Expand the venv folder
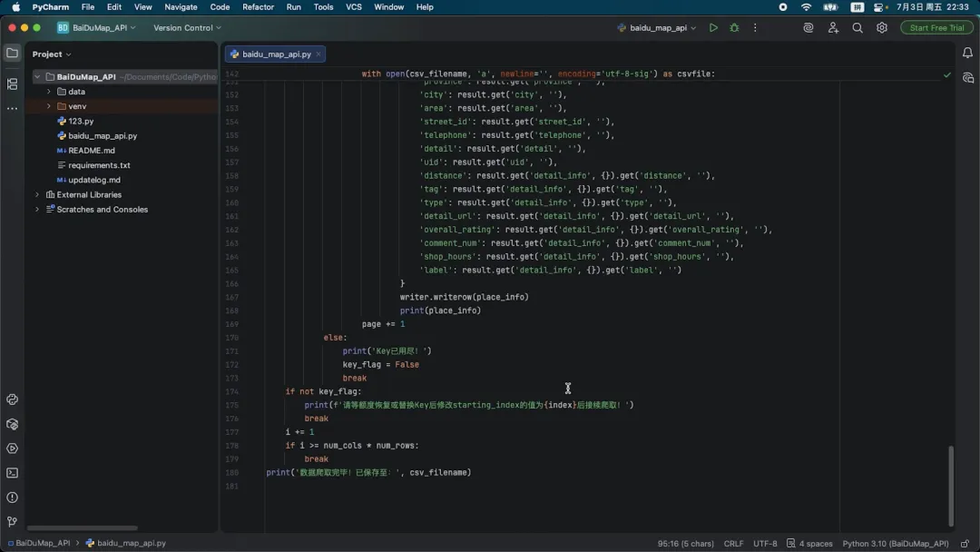This screenshot has width=980, height=552. coord(49,106)
